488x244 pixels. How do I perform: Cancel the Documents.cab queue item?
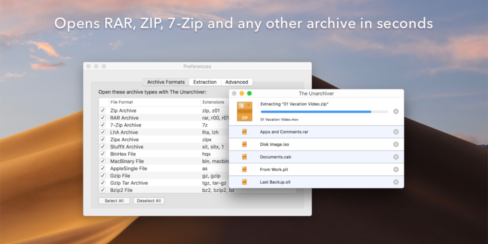pos(396,157)
